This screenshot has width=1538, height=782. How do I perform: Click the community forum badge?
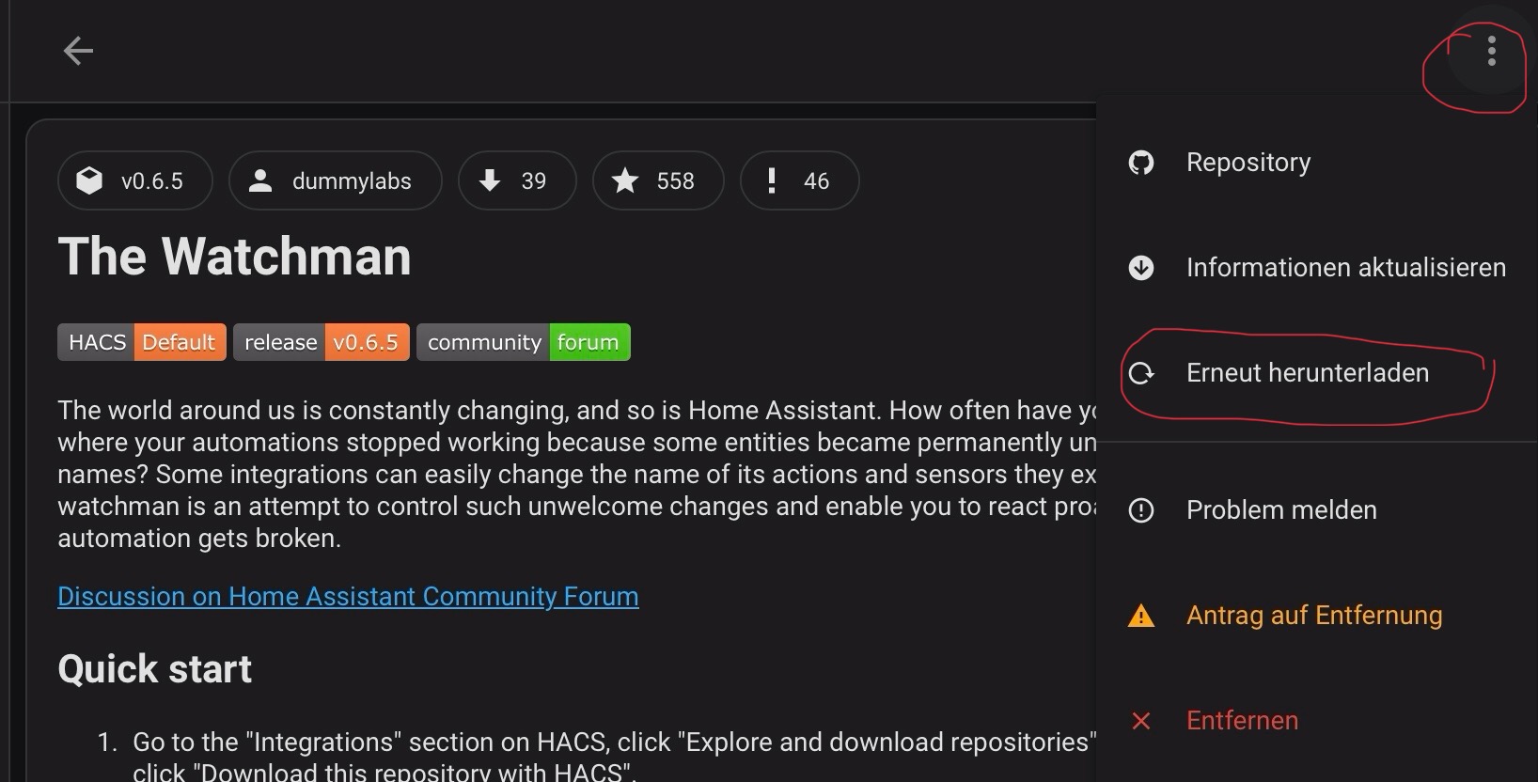[523, 342]
